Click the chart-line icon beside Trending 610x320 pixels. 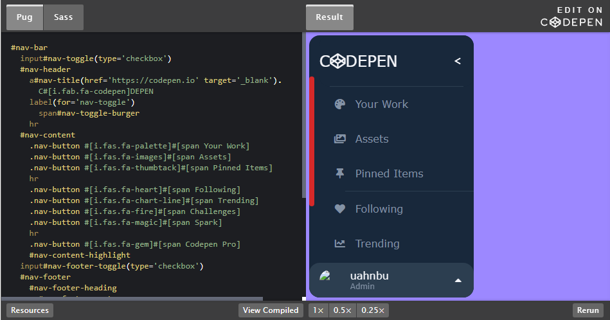click(339, 244)
